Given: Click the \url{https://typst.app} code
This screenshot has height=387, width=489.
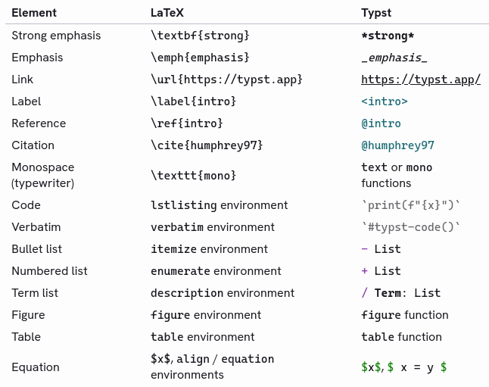Looking at the screenshot, I should 226,80.
